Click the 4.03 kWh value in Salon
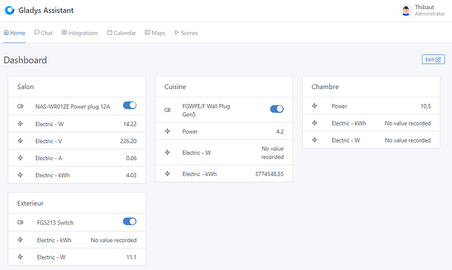 [132, 175]
